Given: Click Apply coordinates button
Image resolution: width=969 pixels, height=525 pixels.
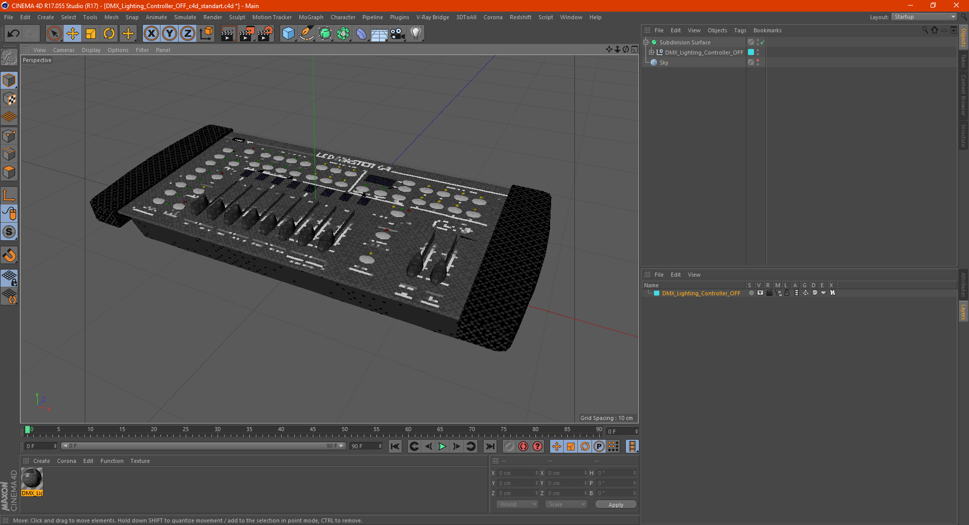Looking at the screenshot, I should 616,505.
